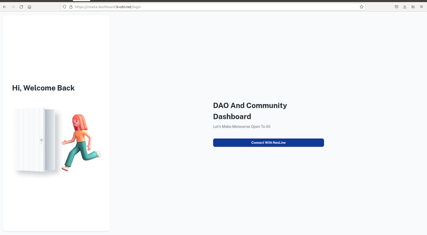Click the 'DAO And Community Dashboard' title
This screenshot has width=427, height=235.
click(250, 111)
